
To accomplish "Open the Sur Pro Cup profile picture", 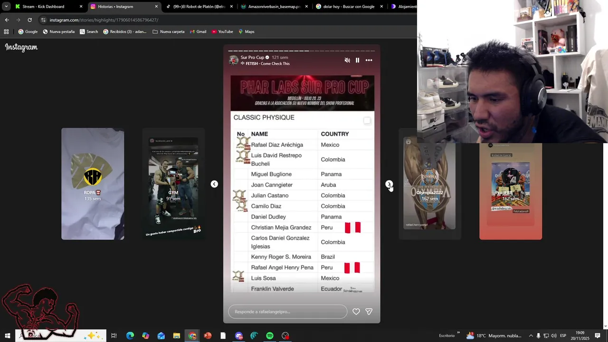I will click(234, 60).
